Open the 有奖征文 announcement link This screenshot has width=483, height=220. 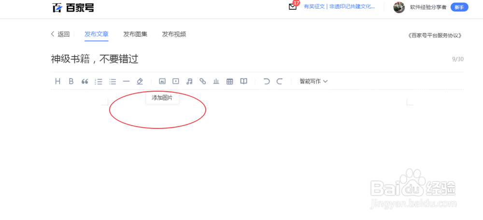pyautogui.click(x=339, y=7)
